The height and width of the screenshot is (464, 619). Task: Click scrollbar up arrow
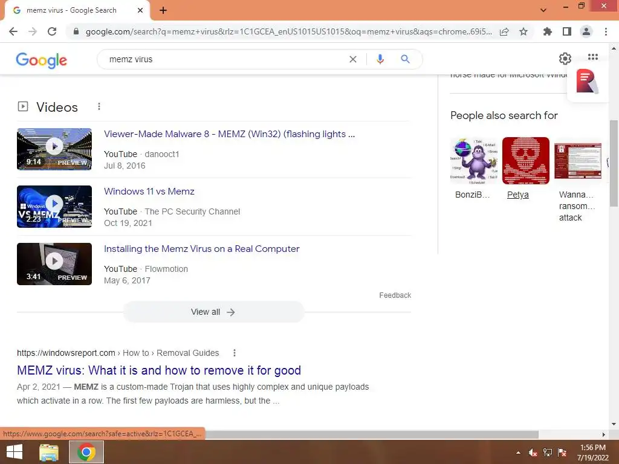tap(614, 48)
